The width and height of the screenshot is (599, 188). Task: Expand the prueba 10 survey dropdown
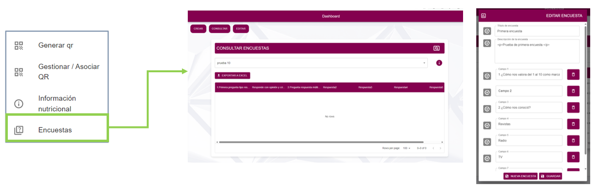pos(321,63)
